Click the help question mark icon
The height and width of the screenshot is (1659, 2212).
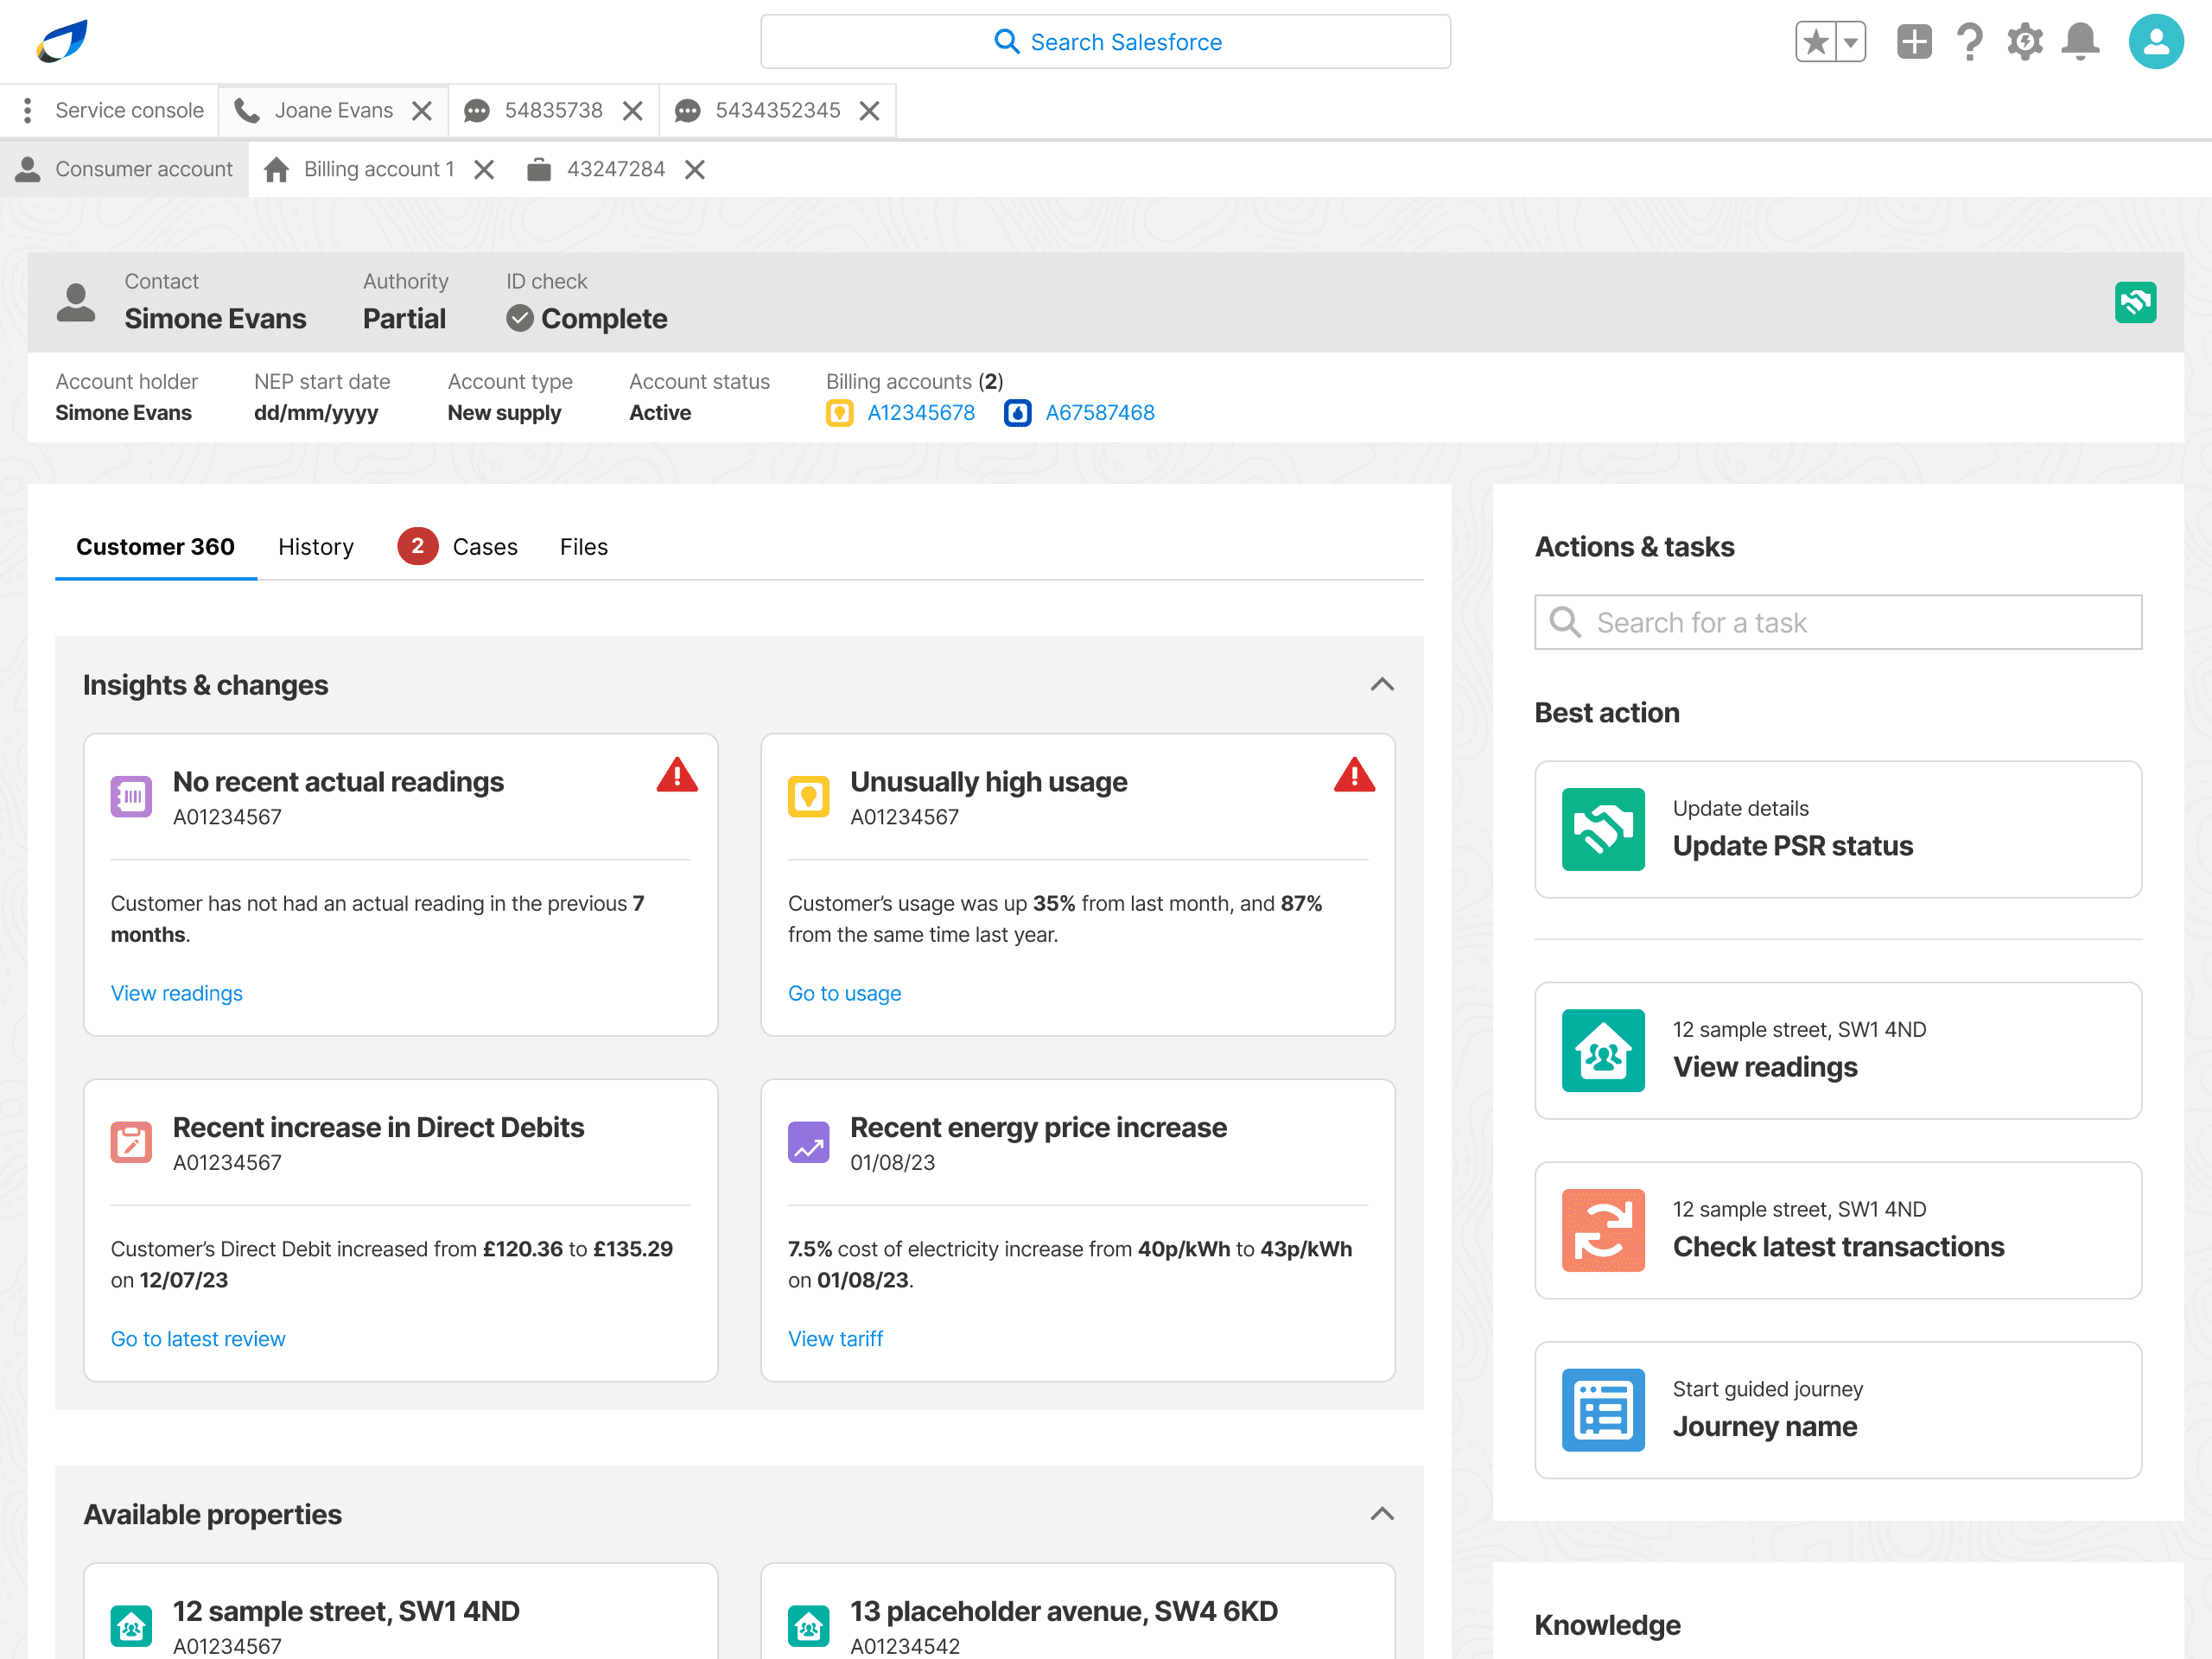tap(1969, 42)
